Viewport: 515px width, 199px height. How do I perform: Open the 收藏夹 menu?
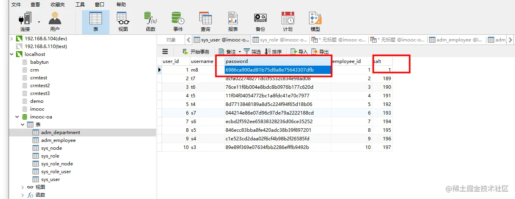pos(58,5)
